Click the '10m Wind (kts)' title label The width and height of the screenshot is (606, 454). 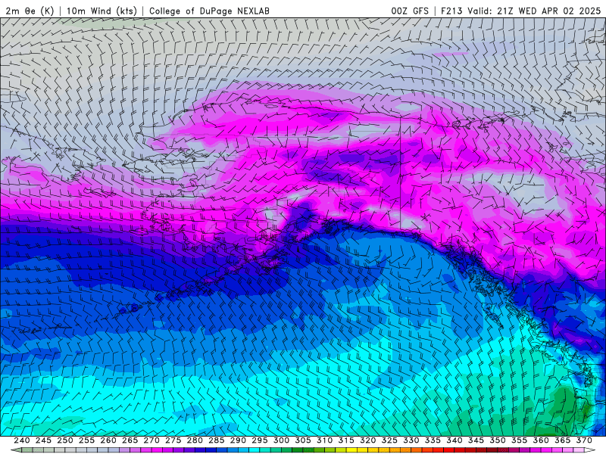coord(102,11)
